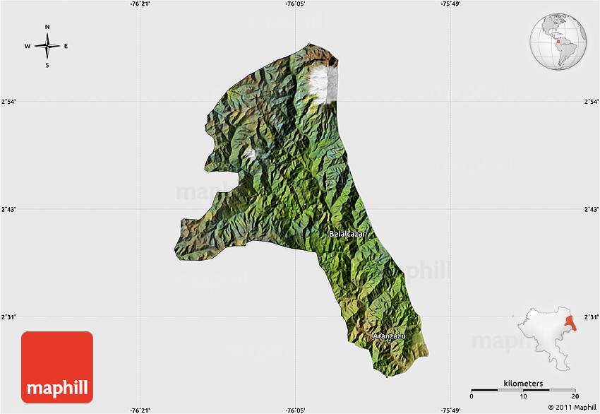Click the N letter on the compass
The width and height of the screenshot is (600, 414).
[47, 28]
